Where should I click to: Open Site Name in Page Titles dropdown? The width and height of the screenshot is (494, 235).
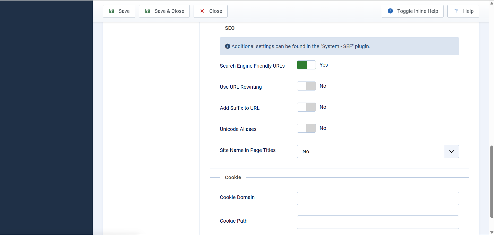click(371, 151)
